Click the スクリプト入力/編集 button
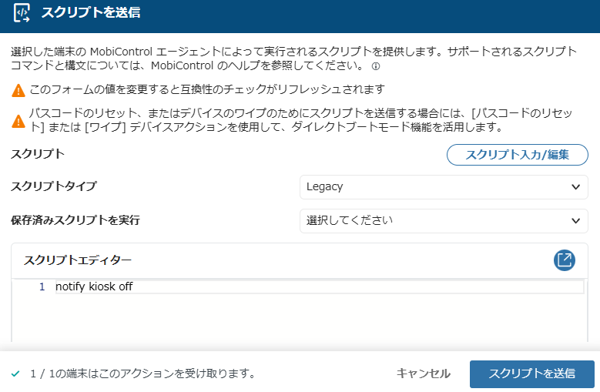The image size is (600, 392). coord(518,155)
